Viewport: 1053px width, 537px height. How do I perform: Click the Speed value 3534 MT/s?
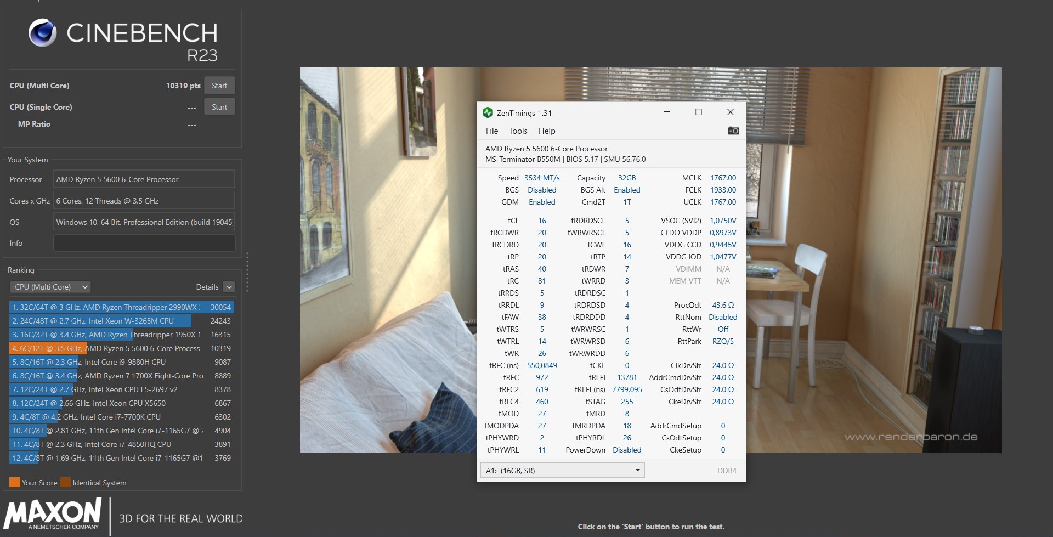(542, 178)
